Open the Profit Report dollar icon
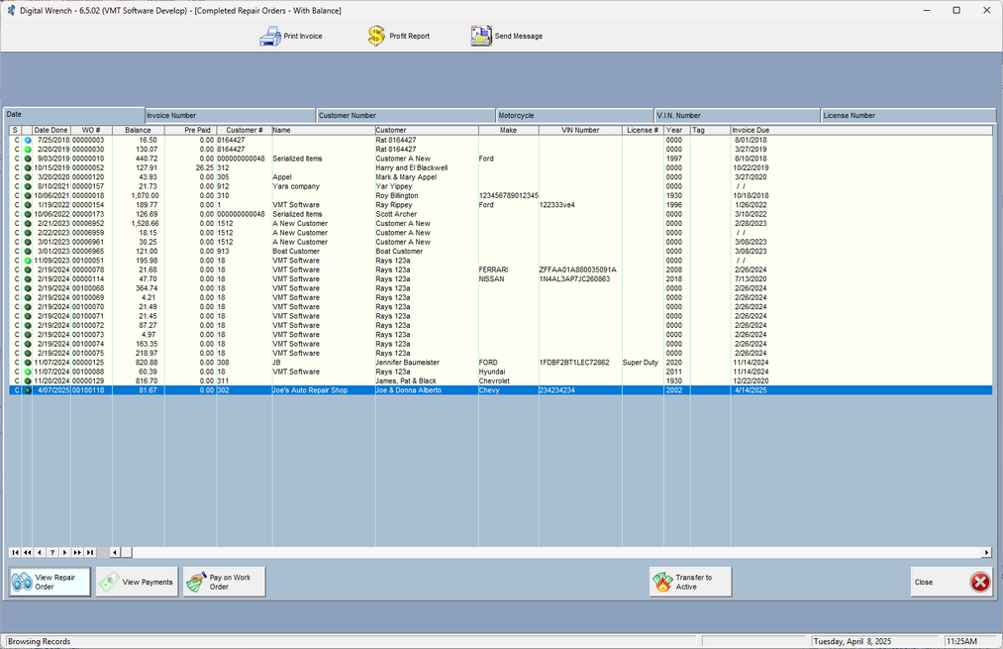 click(376, 36)
